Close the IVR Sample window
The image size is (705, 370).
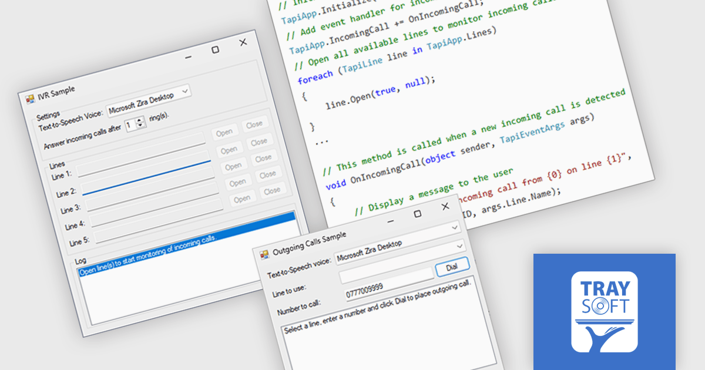(243, 42)
